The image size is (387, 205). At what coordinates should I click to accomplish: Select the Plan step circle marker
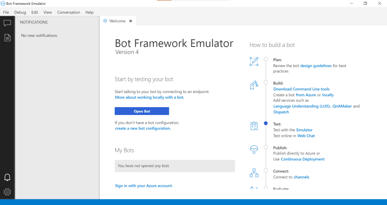tap(266, 59)
